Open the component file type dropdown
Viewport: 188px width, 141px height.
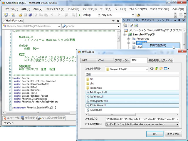point(177,125)
